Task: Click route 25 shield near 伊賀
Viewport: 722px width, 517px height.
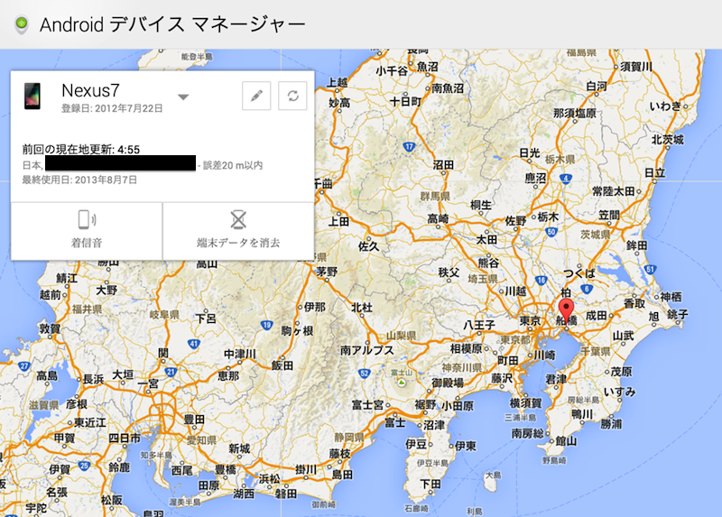Action: pos(84,466)
